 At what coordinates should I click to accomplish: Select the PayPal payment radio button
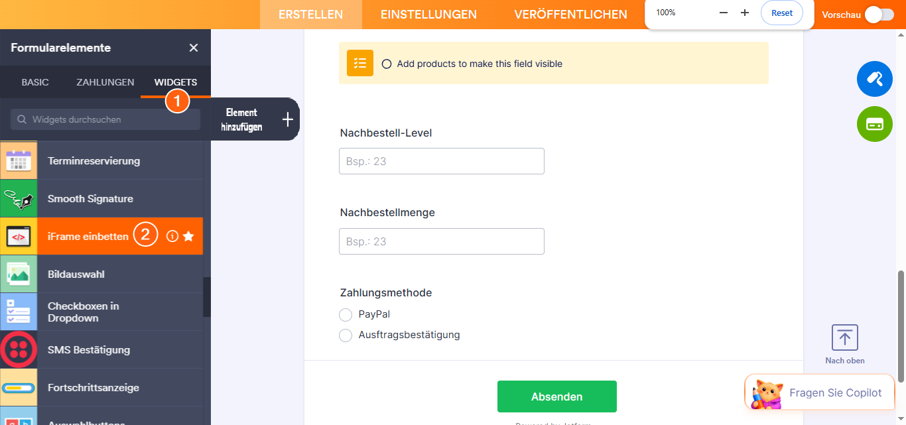coord(346,314)
